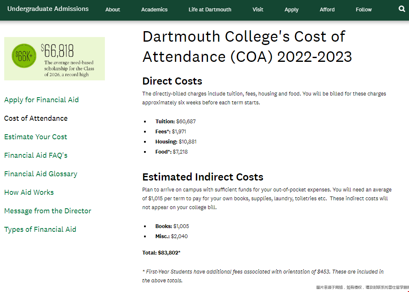
Task: Click Visit in the navigation bar
Action: pyautogui.click(x=258, y=10)
